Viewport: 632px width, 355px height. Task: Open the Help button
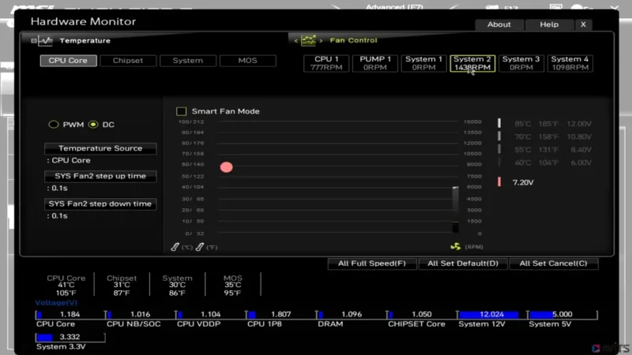click(548, 24)
